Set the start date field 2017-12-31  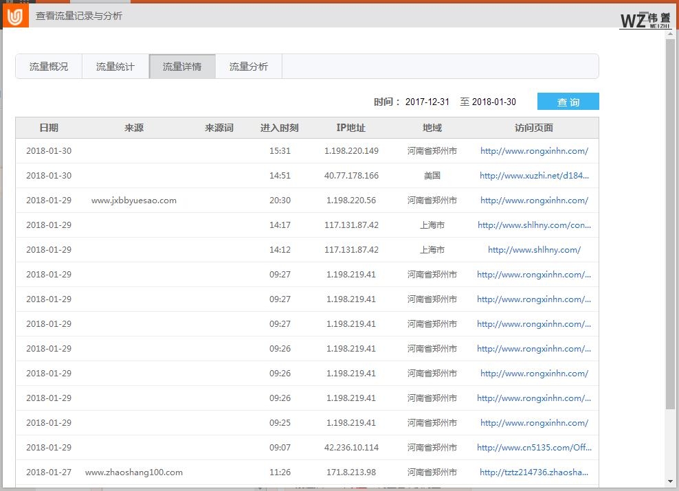427,102
